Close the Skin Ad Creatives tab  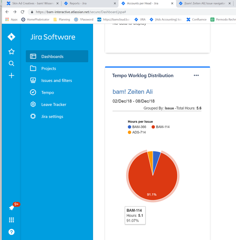pos(57,3)
